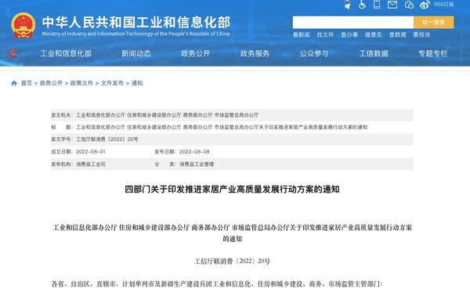The height and width of the screenshot is (292, 470).
Task: Select the 查数据 search shortcut
Action: tap(397, 34)
